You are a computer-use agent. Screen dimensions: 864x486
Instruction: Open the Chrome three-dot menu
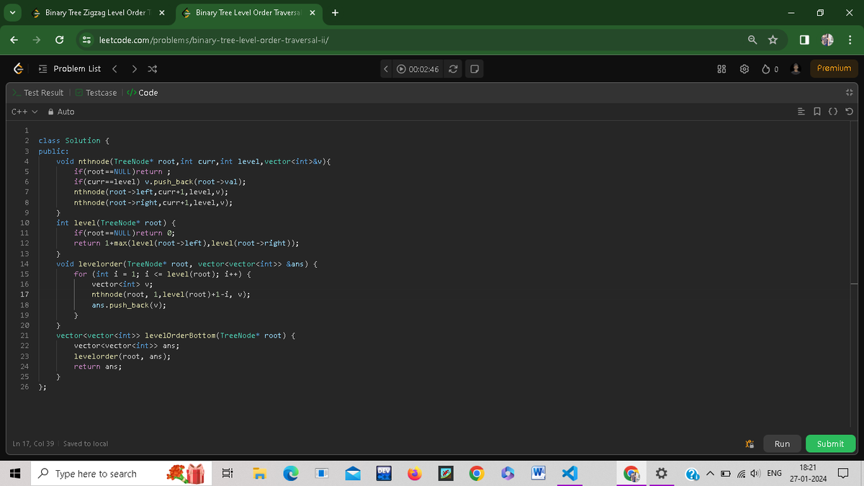pos(850,40)
